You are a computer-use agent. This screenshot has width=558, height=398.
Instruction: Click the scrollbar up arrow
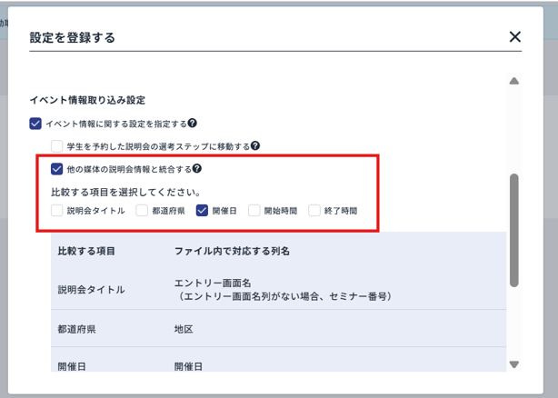pos(513,82)
